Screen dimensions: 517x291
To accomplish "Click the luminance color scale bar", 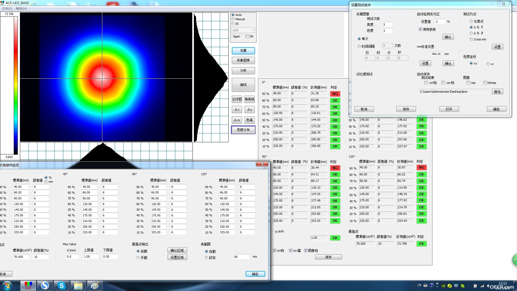I will [x=16, y=85].
